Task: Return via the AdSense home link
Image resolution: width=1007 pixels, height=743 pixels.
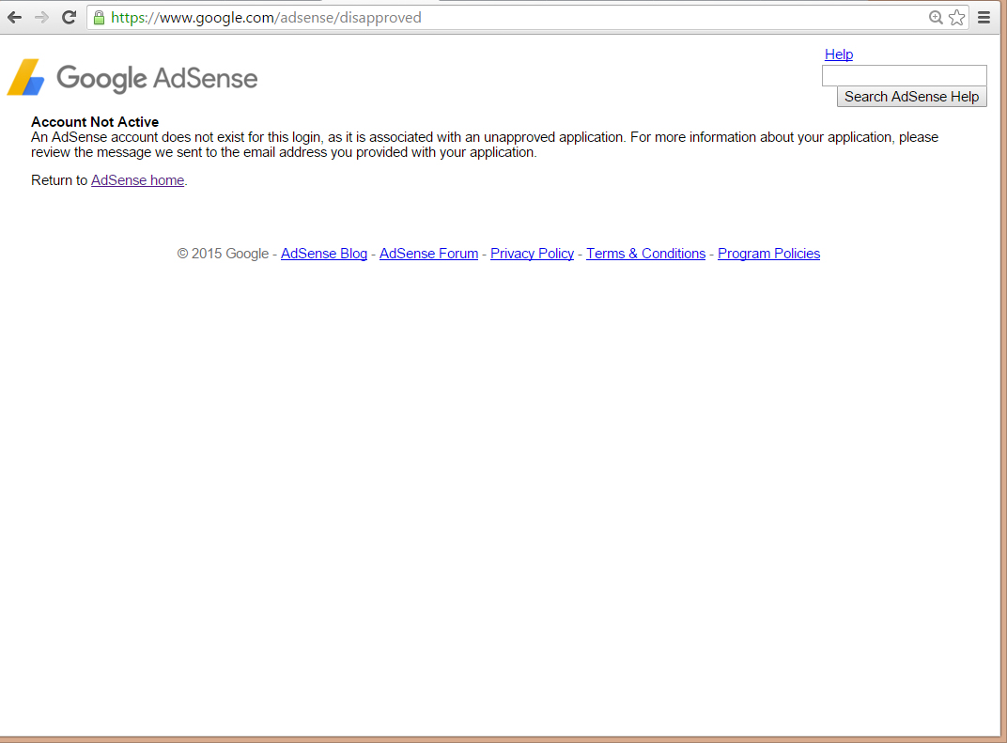Action: tap(137, 180)
